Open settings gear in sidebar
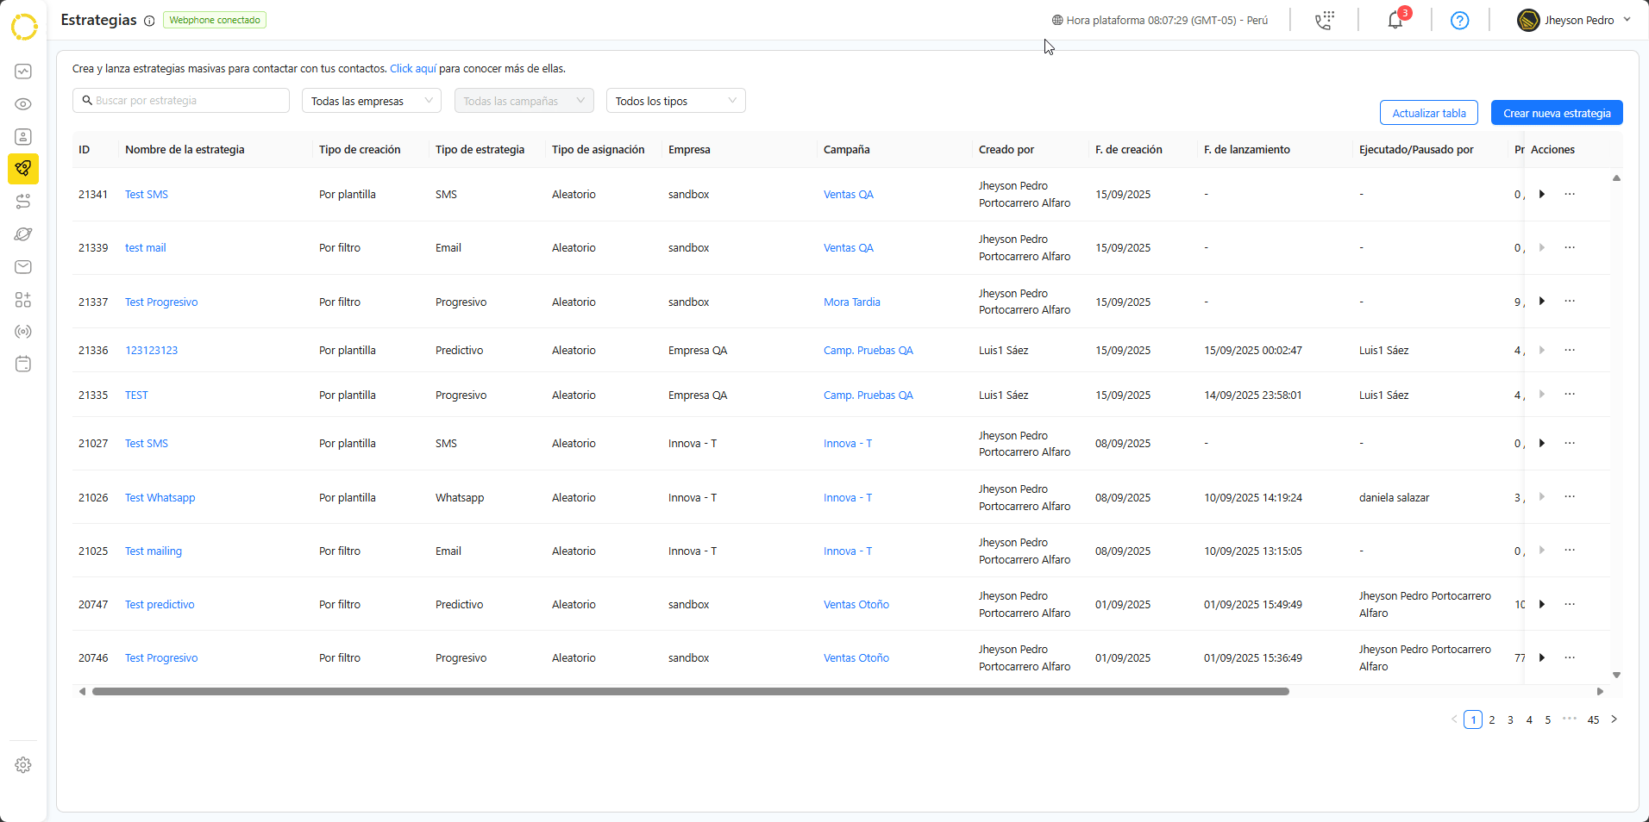 (23, 765)
